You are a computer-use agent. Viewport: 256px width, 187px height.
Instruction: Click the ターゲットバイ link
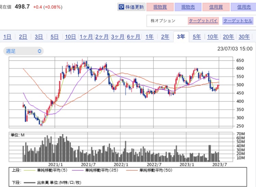click(x=203, y=21)
